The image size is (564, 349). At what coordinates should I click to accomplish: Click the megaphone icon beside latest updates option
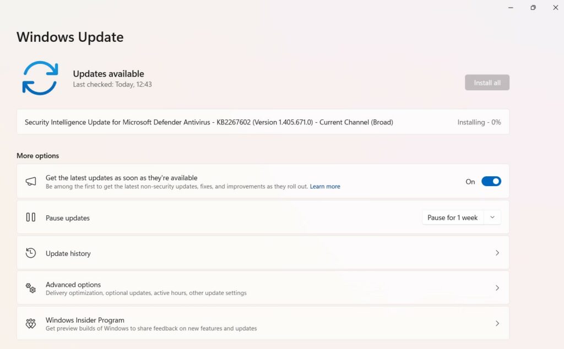point(31,181)
